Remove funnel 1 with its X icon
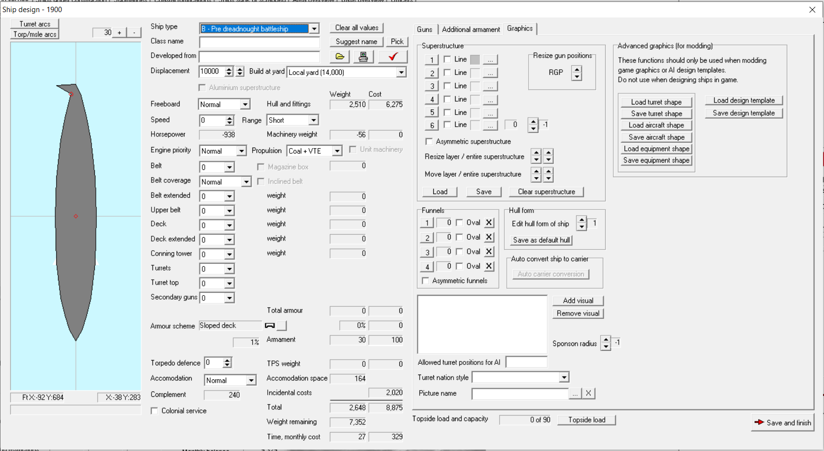This screenshot has width=824, height=451. pos(489,223)
